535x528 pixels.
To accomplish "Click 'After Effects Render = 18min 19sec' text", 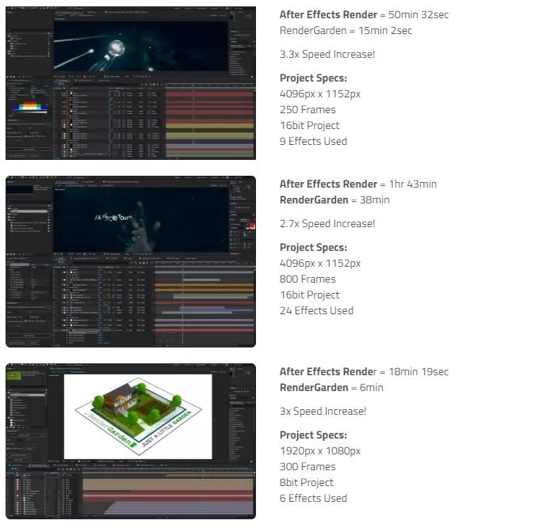I will [x=364, y=371].
